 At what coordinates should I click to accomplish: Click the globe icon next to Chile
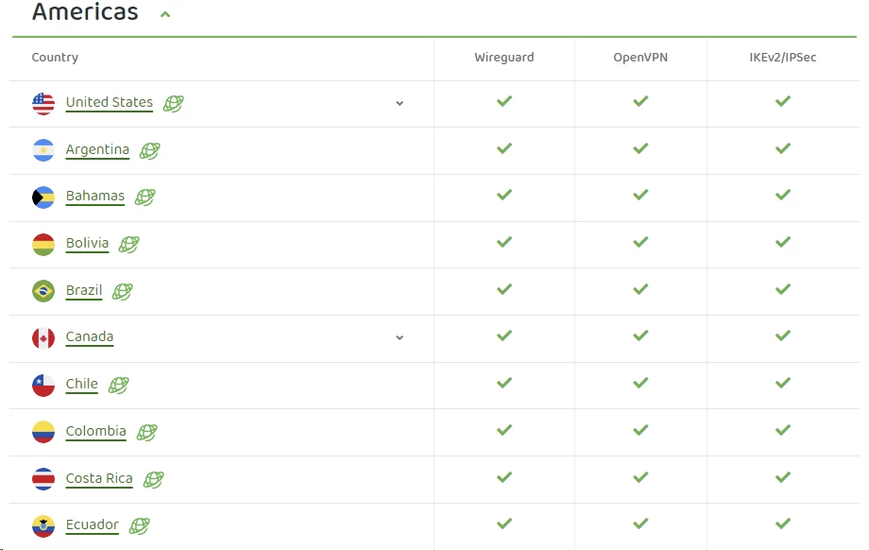[x=119, y=385]
